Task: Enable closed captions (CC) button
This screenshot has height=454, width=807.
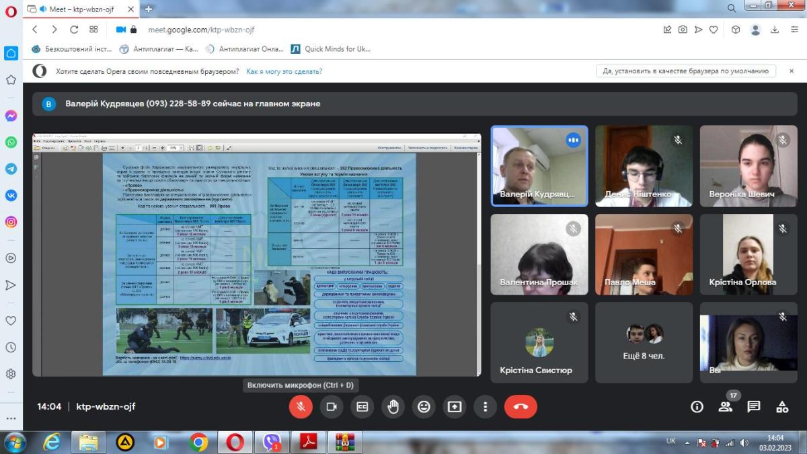Action: [x=362, y=406]
